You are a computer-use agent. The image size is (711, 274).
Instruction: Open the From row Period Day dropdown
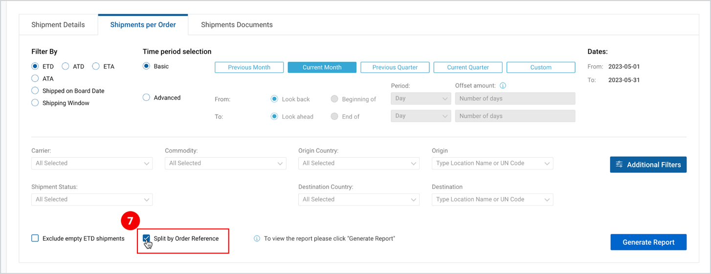click(x=421, y=99)
